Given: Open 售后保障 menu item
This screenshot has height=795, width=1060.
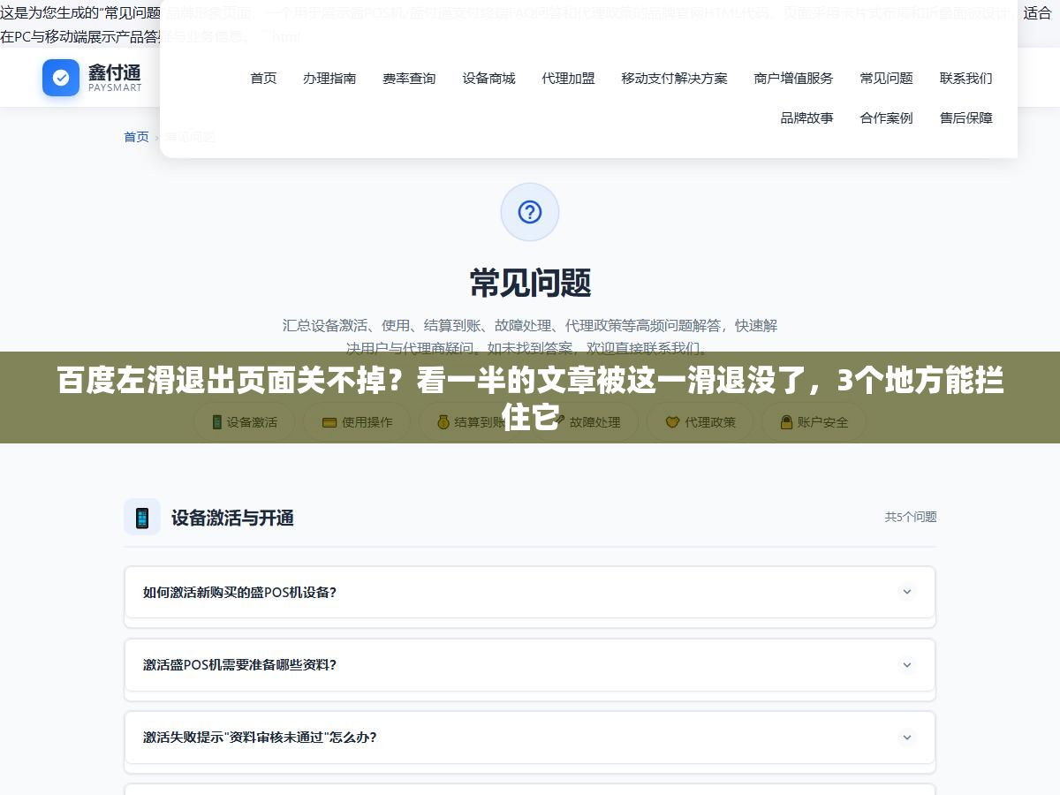Looking at the screenshot, I should 965,117.
